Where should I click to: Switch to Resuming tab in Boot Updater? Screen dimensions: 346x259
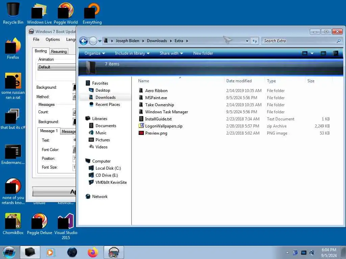tap(59, 52)
